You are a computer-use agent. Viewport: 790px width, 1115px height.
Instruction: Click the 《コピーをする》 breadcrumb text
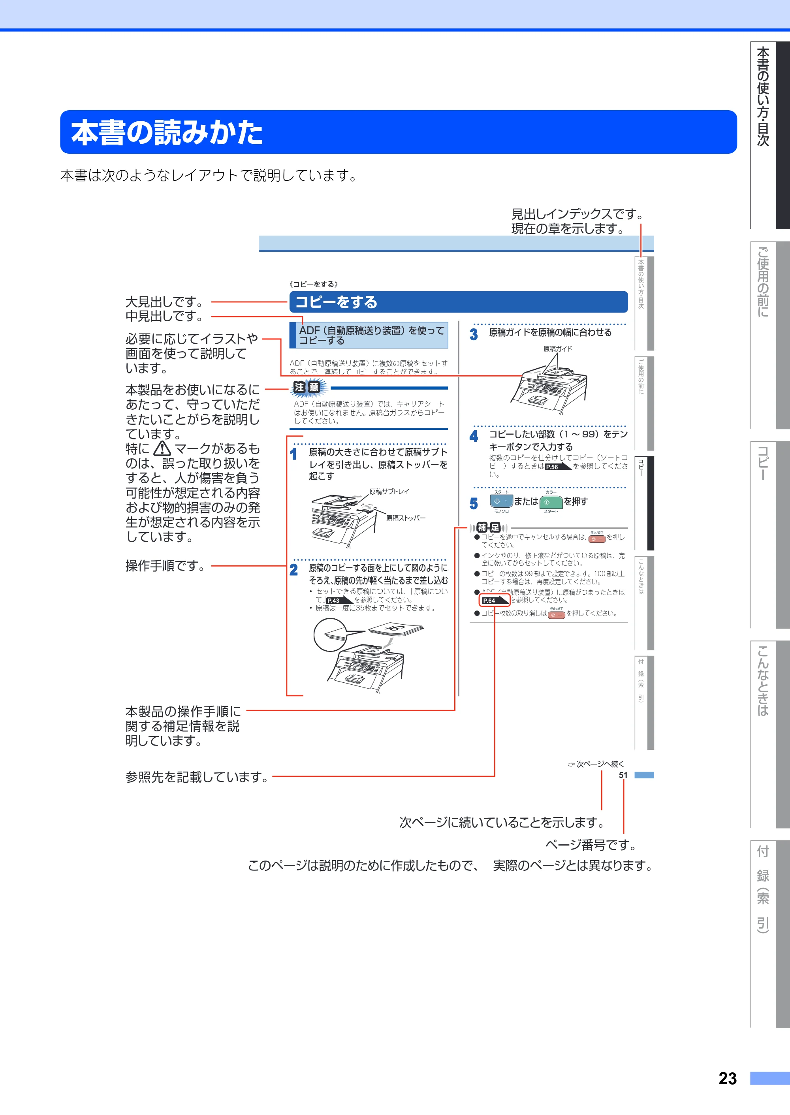click(x=314, y=284)
